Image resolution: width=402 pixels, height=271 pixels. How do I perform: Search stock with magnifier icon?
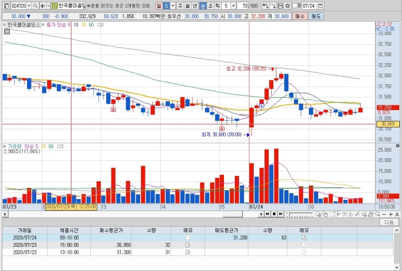[35, 5]
